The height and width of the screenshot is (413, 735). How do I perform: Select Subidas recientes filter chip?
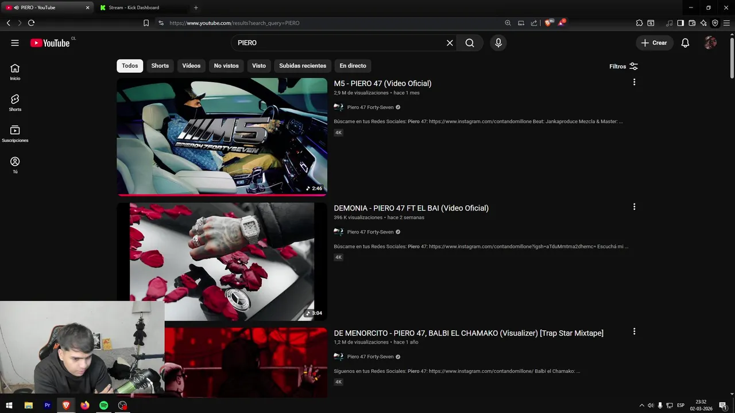click(303, 66)
